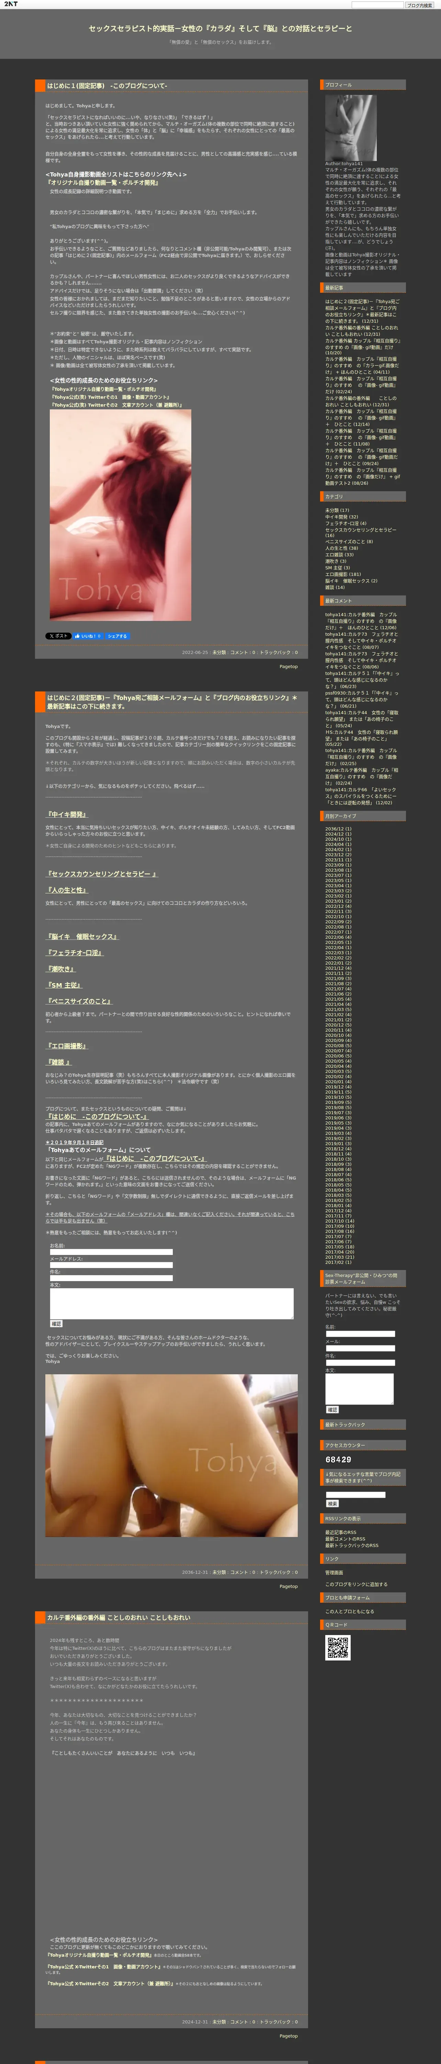Click first post's Pagetop link
This screenshot has height=2064, width=441.
tap(288, 667)
